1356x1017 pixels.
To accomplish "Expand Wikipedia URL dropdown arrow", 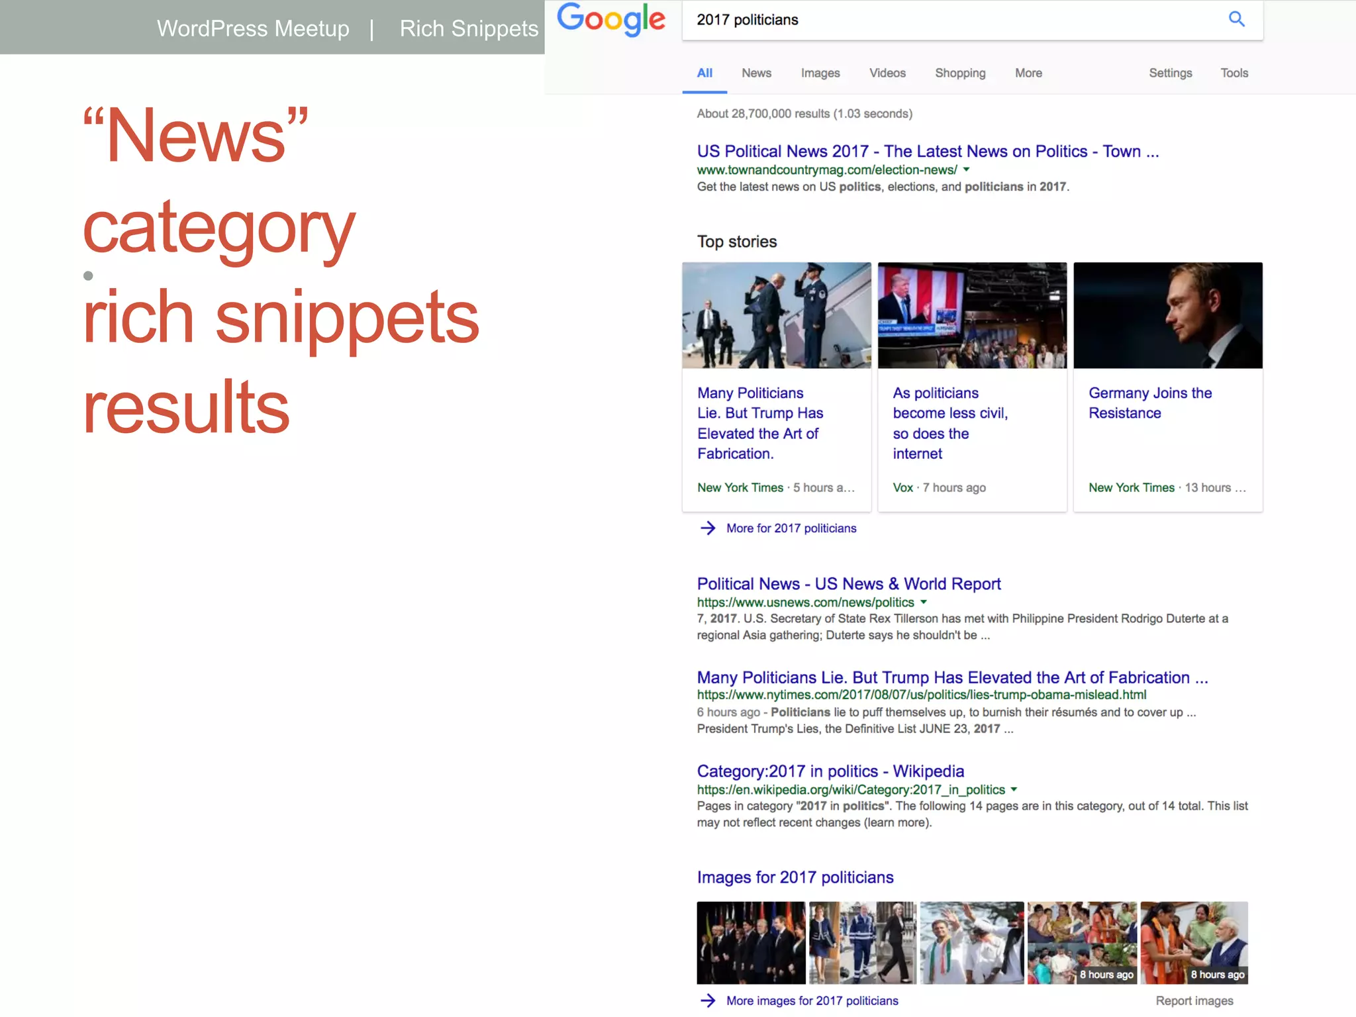I will (1014, 790).
